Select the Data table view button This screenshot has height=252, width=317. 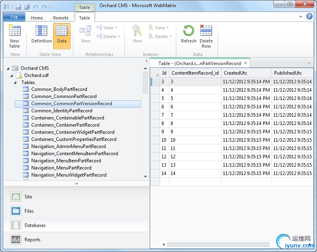point(62,36)
